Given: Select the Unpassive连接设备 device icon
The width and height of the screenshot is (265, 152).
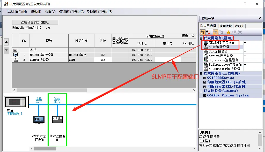Looking at the screenshot, I should pyautogui.click(x=206, y=60).
